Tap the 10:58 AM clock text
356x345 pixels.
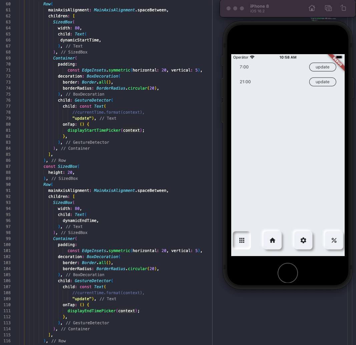tap(288, 57)
